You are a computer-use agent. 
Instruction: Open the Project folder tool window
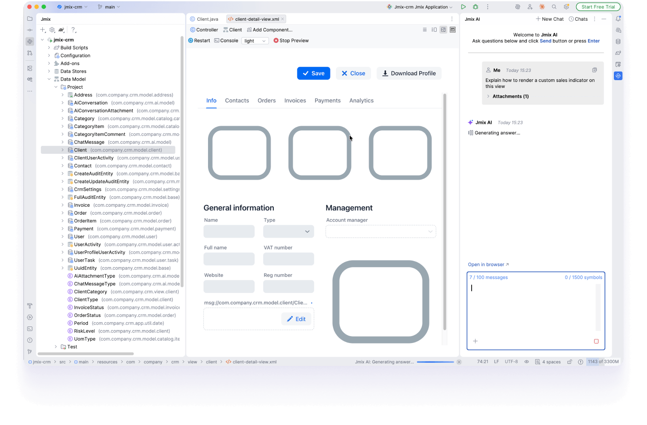tap(30, 19)
